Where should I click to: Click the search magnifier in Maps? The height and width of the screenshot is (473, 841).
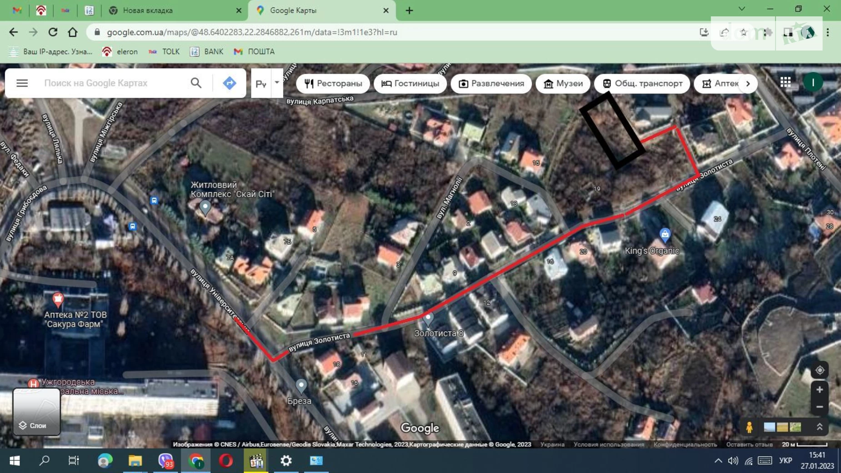point(196,83)
